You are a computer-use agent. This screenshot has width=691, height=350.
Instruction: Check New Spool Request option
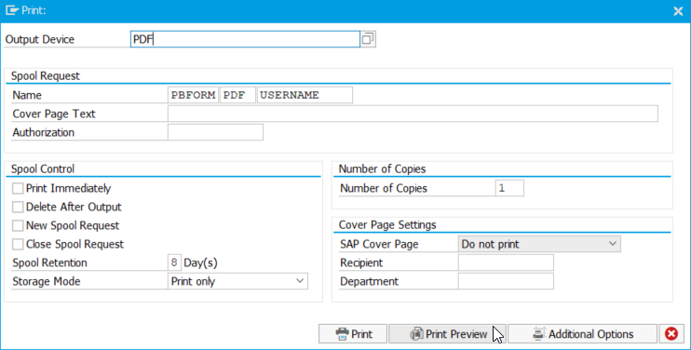[18, 225]
